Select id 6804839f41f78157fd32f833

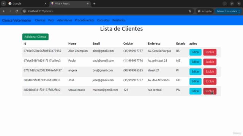click(x=42, y=80)
